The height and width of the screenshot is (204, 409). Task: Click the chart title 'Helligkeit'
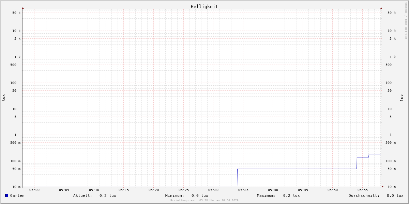click(204, 6)
